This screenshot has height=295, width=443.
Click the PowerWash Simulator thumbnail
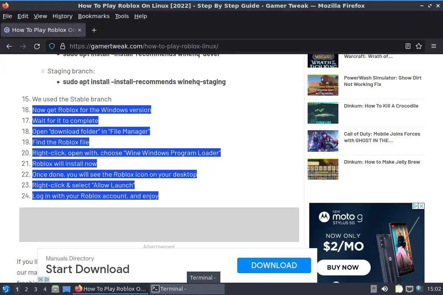coord(323,85)
